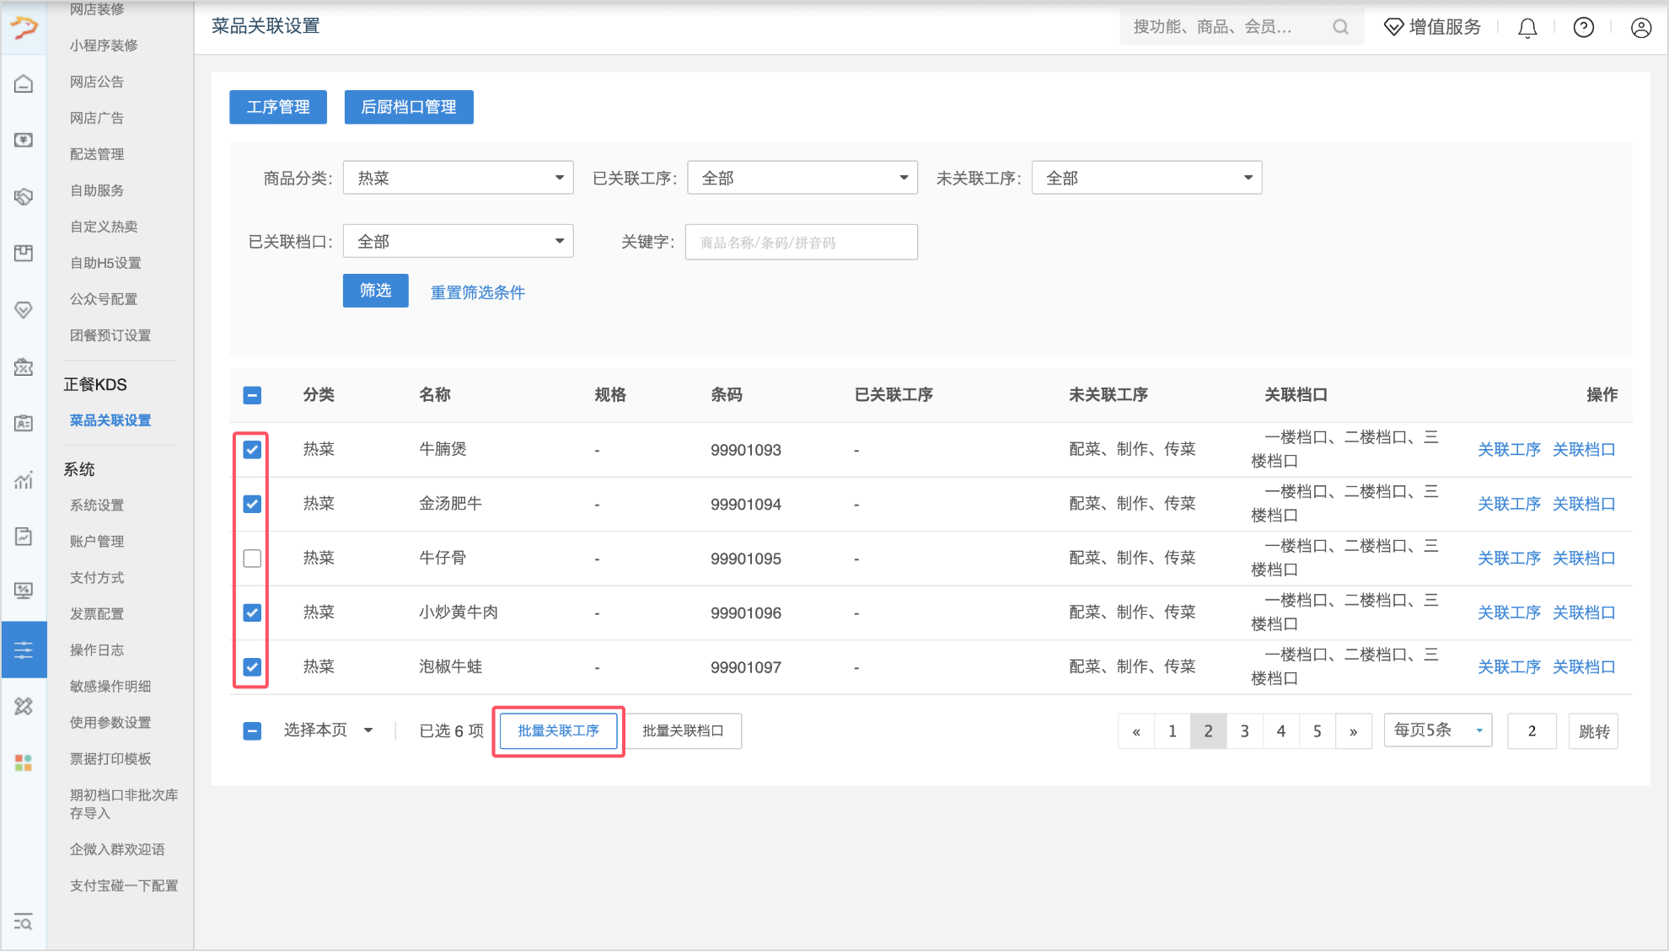Viewport: 1669px width, 952px height.
Task: Open the handshake icon in sidebar
Action: tap(24, 196)
